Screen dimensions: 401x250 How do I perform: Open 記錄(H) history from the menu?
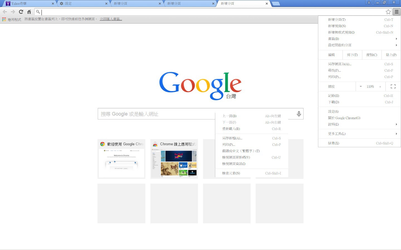click(x=360, y=96)
